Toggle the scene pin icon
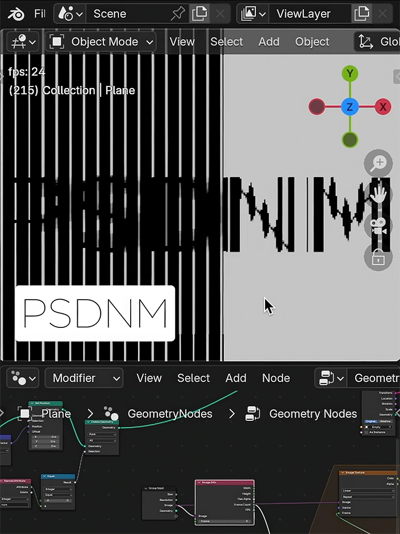400x534 pixels. click(x=178, y=14)
